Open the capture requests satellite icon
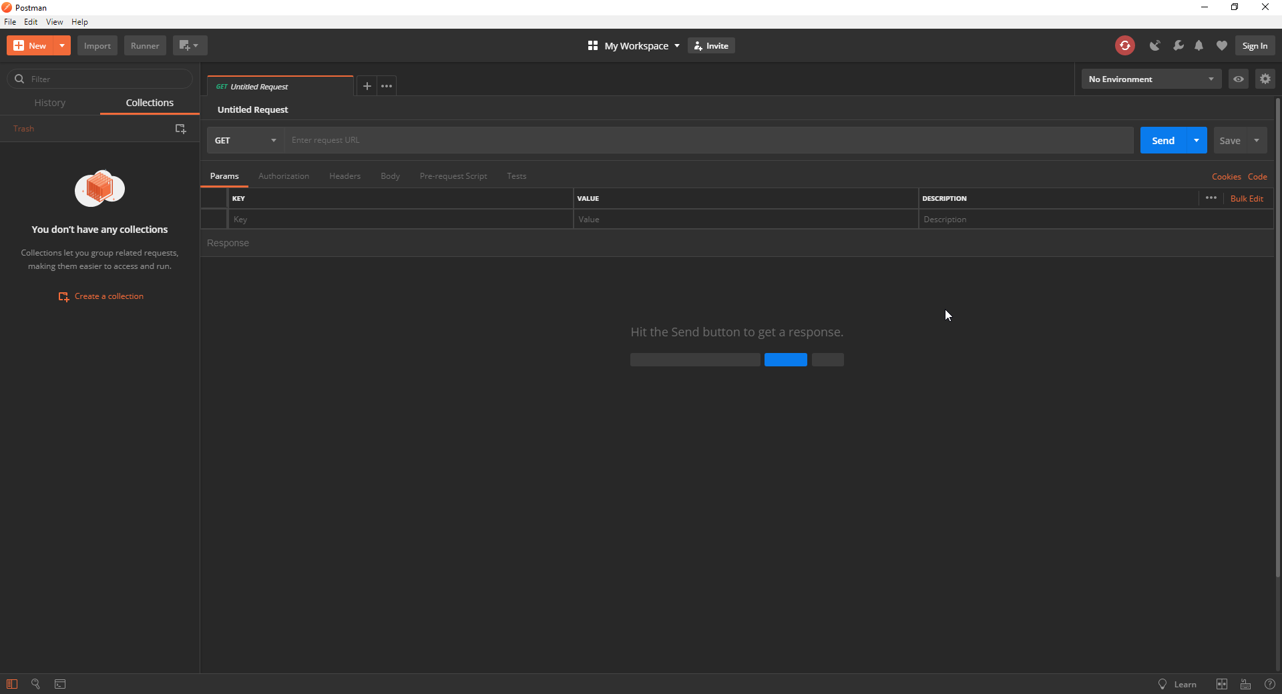This screenshot has width=1282, height=694. point(1154,45)
